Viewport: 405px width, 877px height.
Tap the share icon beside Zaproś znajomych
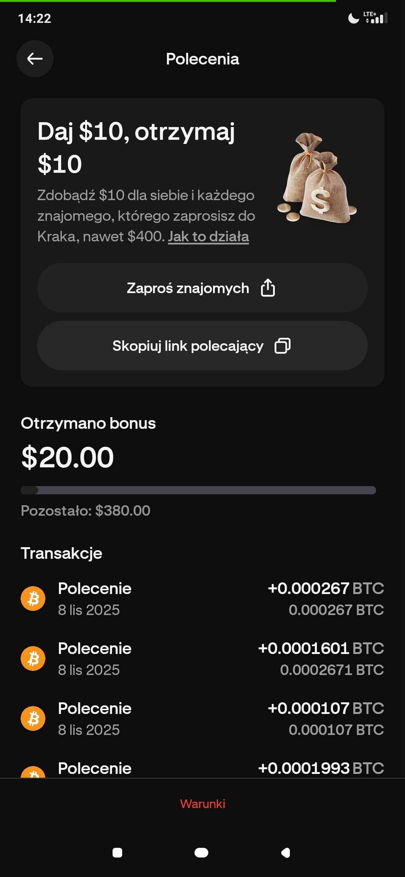pyautogui.click(x=268, y=288)
